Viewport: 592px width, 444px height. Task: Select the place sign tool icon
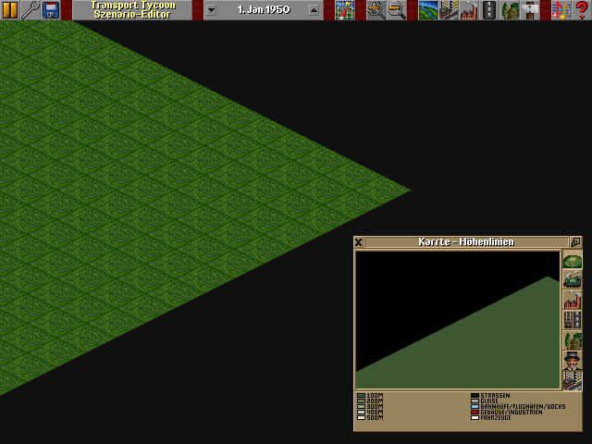pyautogui.click(x=530, y=10)
